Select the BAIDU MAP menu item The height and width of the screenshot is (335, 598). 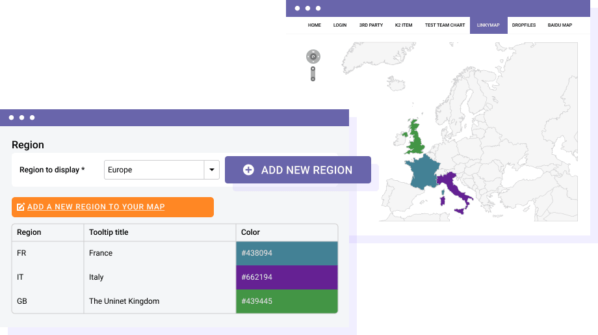pos(560,25)
